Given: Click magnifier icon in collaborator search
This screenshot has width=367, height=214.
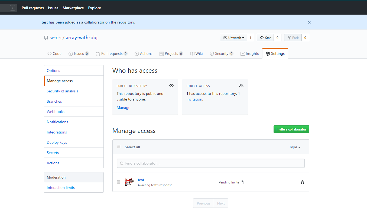Looking at the screenshot, I should pos(122,163).
